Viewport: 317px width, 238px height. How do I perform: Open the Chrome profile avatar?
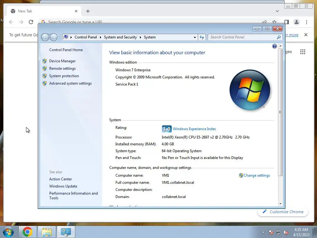tap(297, 22)
